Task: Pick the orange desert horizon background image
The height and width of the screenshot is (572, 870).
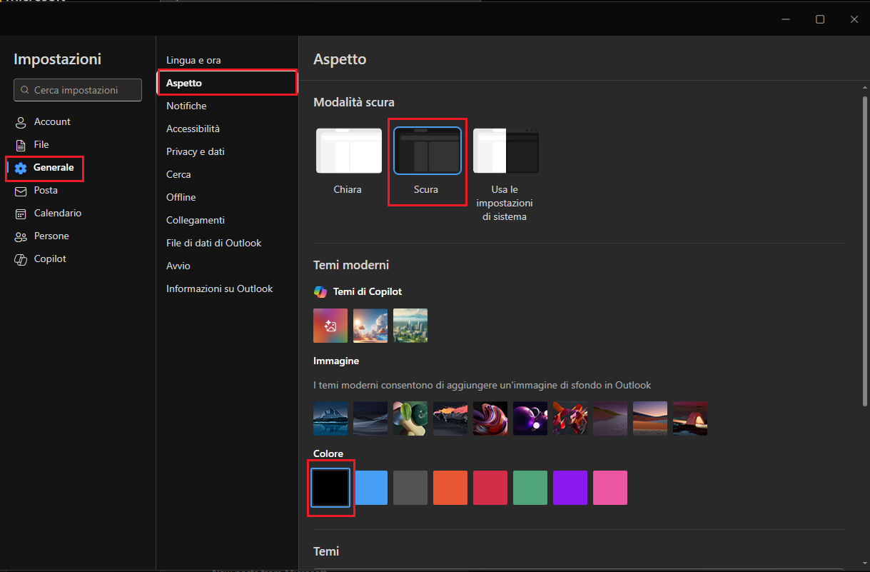Action: tap(650, 418)
